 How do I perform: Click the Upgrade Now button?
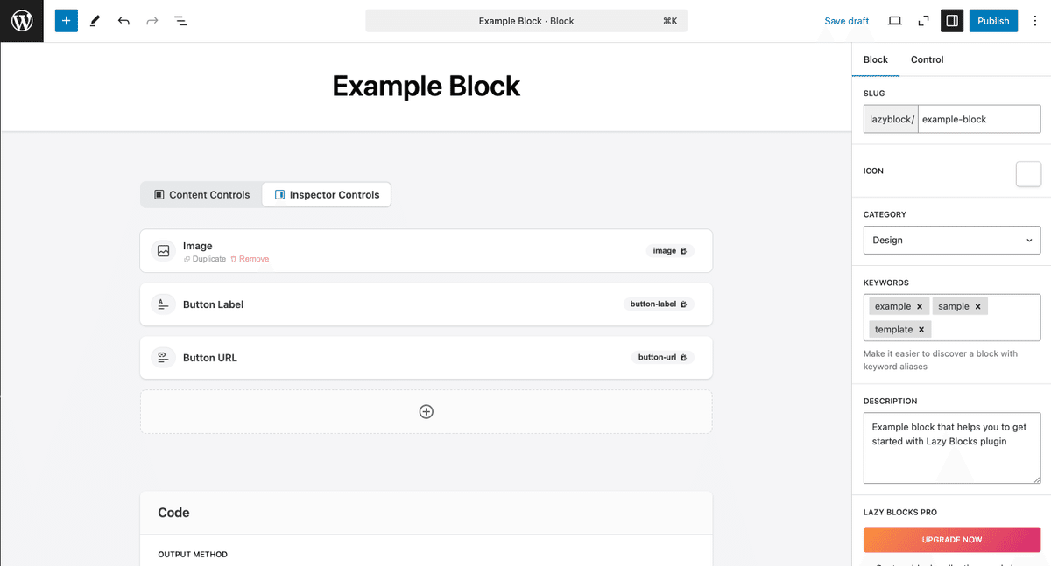[952, 540]
